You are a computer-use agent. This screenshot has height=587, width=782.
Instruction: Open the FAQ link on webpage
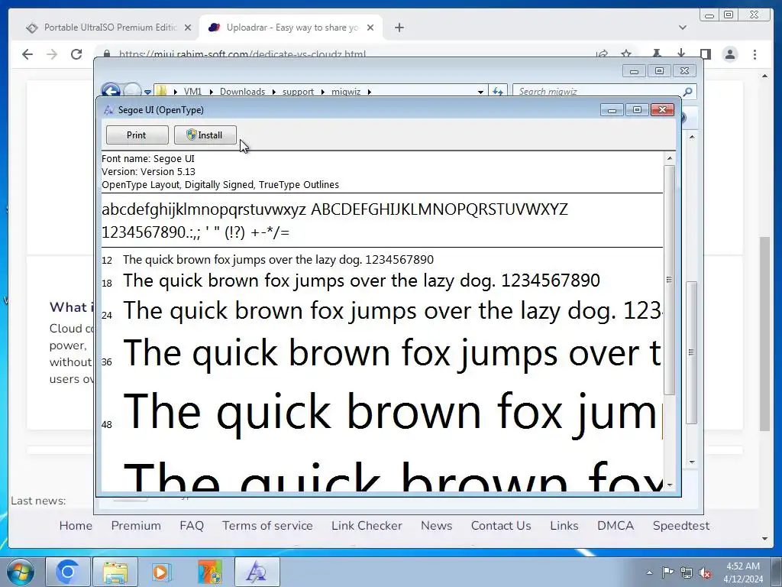(192, 526)
